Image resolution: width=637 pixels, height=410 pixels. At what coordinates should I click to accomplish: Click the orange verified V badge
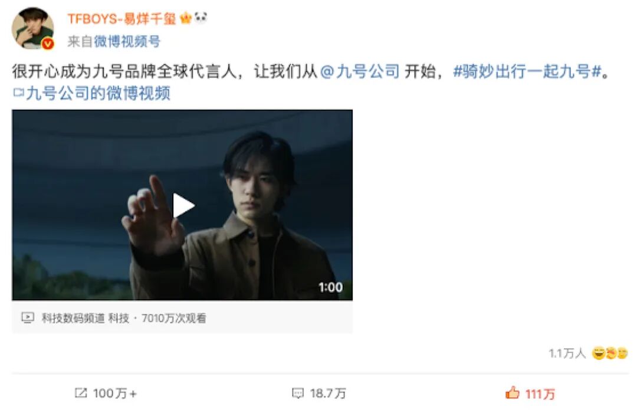(48, 43)
